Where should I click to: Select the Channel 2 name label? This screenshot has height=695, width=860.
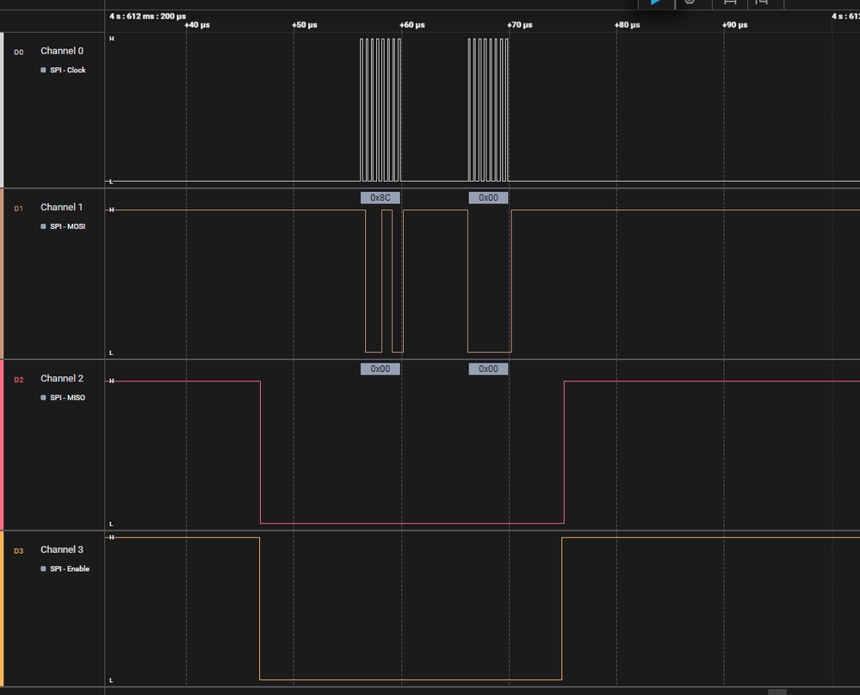tap(62, 378)
